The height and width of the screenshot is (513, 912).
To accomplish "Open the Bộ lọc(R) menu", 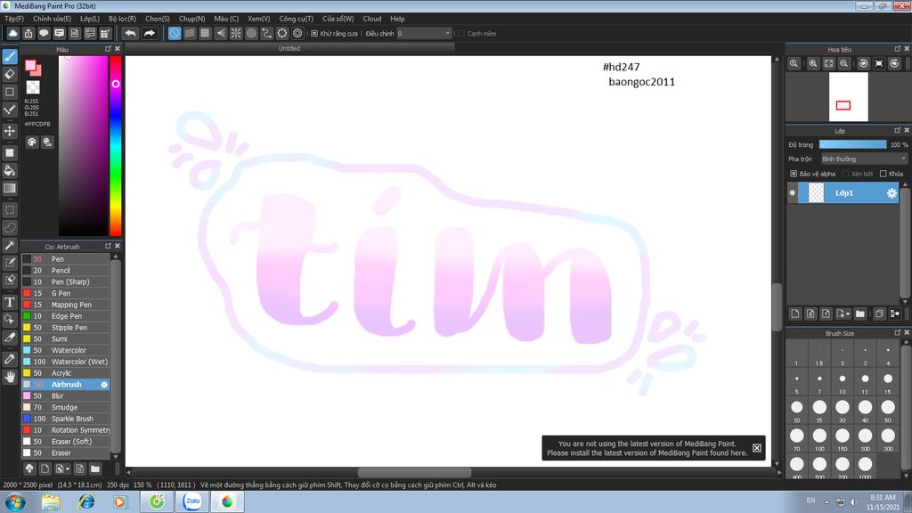I will (122, 19).
